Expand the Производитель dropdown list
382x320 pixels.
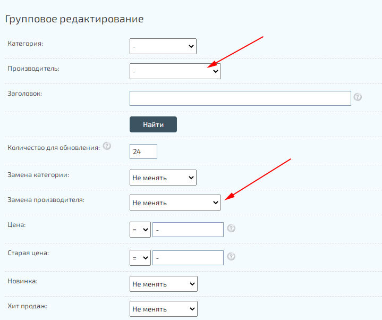(175, 71)
